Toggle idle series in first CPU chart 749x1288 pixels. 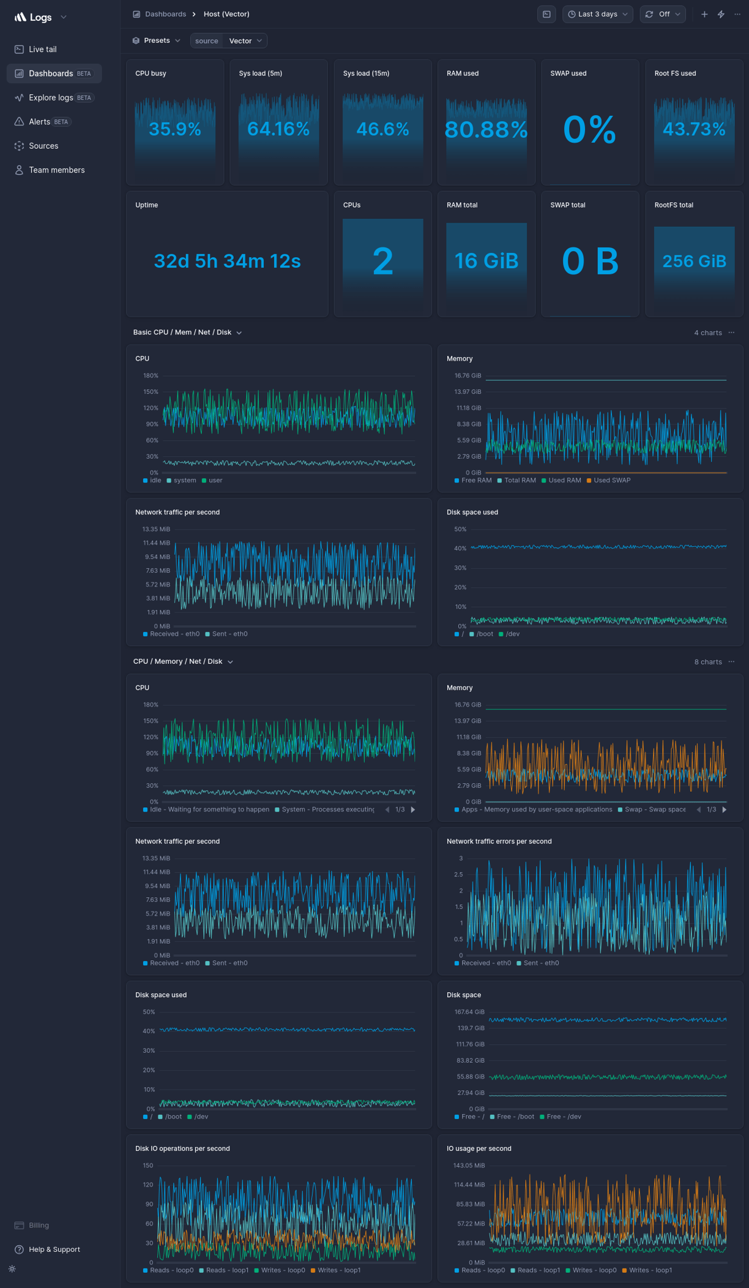[x=152, y=480]
